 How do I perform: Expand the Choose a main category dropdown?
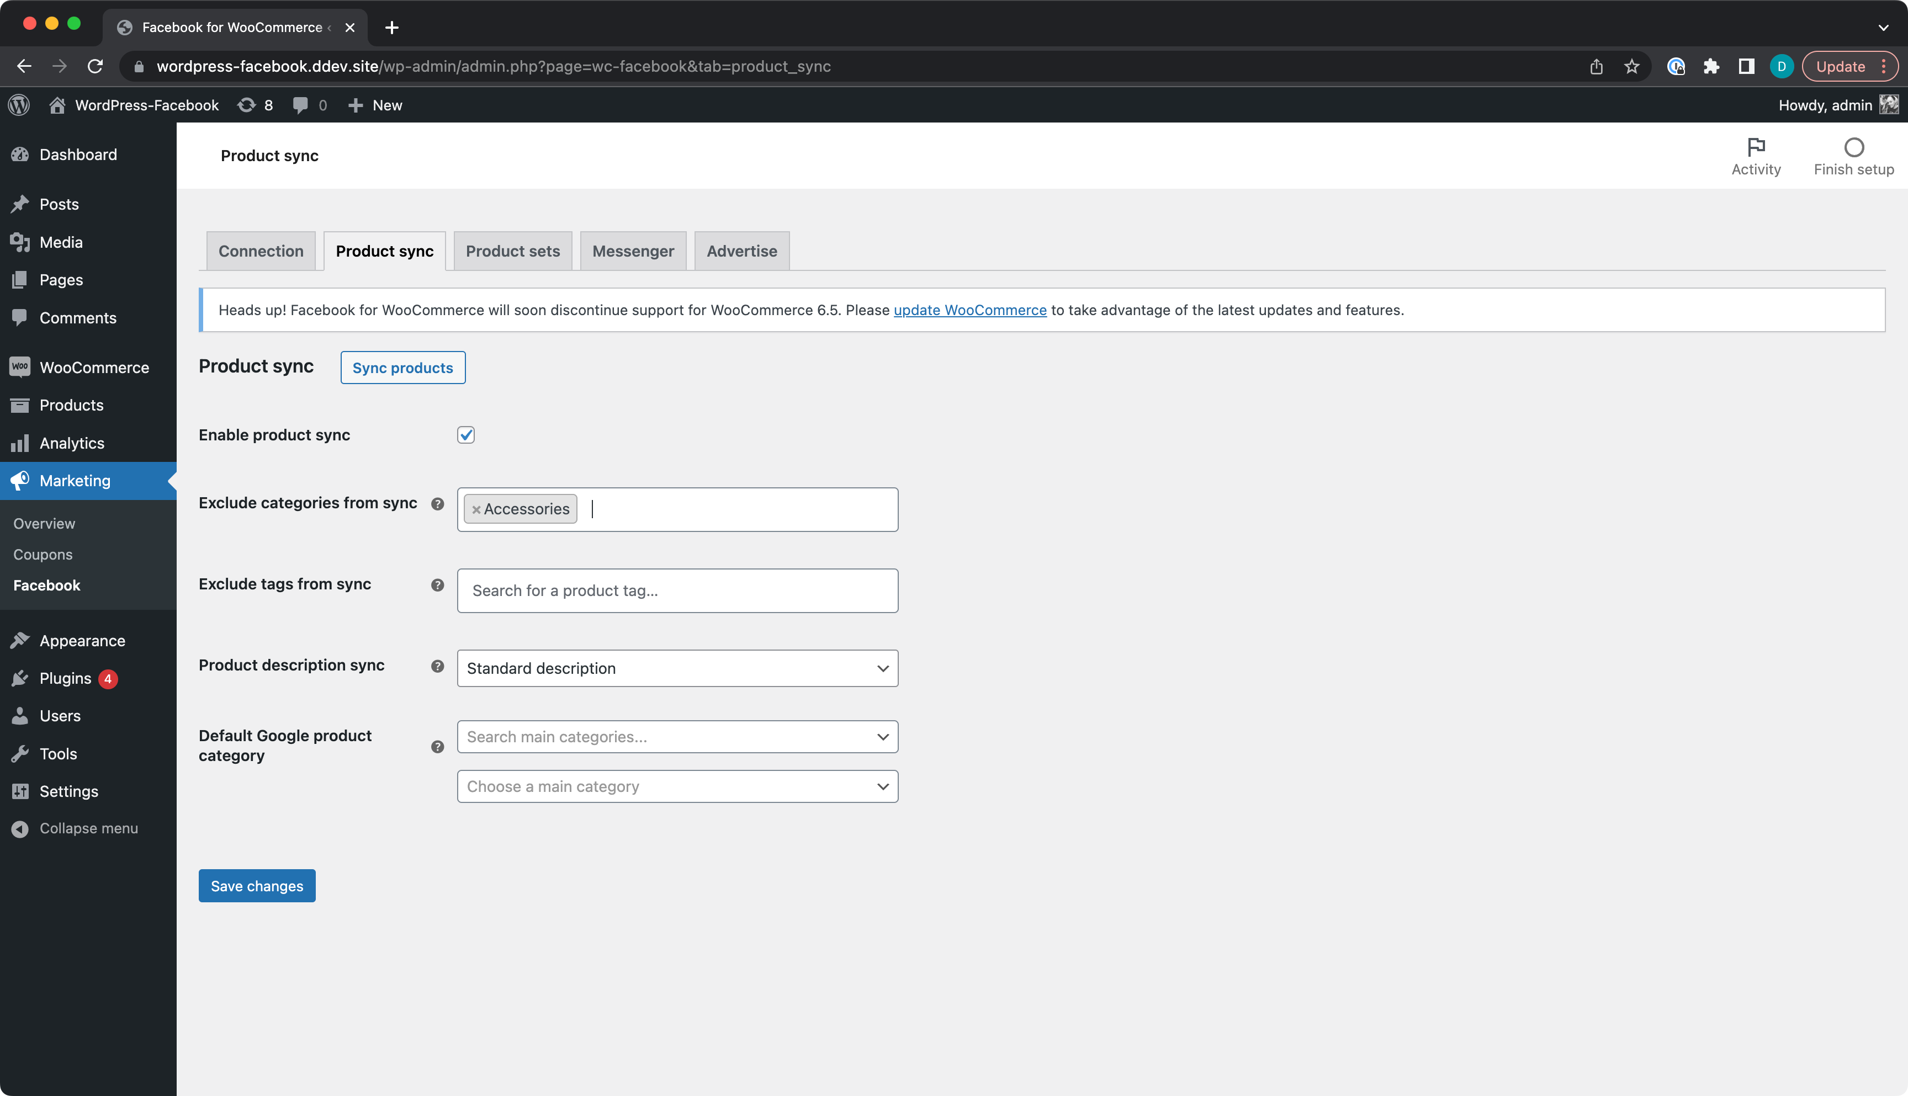(x=676, y=786)
